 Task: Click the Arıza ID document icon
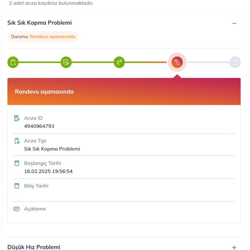tap(17, 118)
